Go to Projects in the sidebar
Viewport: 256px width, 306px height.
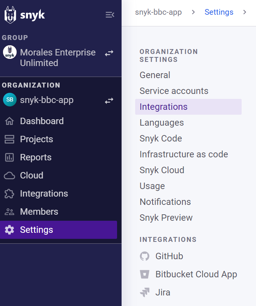coord(37,139)
